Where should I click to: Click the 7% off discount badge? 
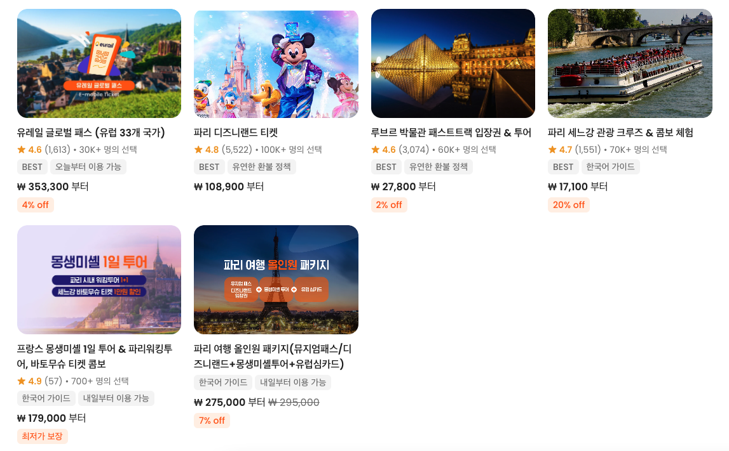(212, 421)
